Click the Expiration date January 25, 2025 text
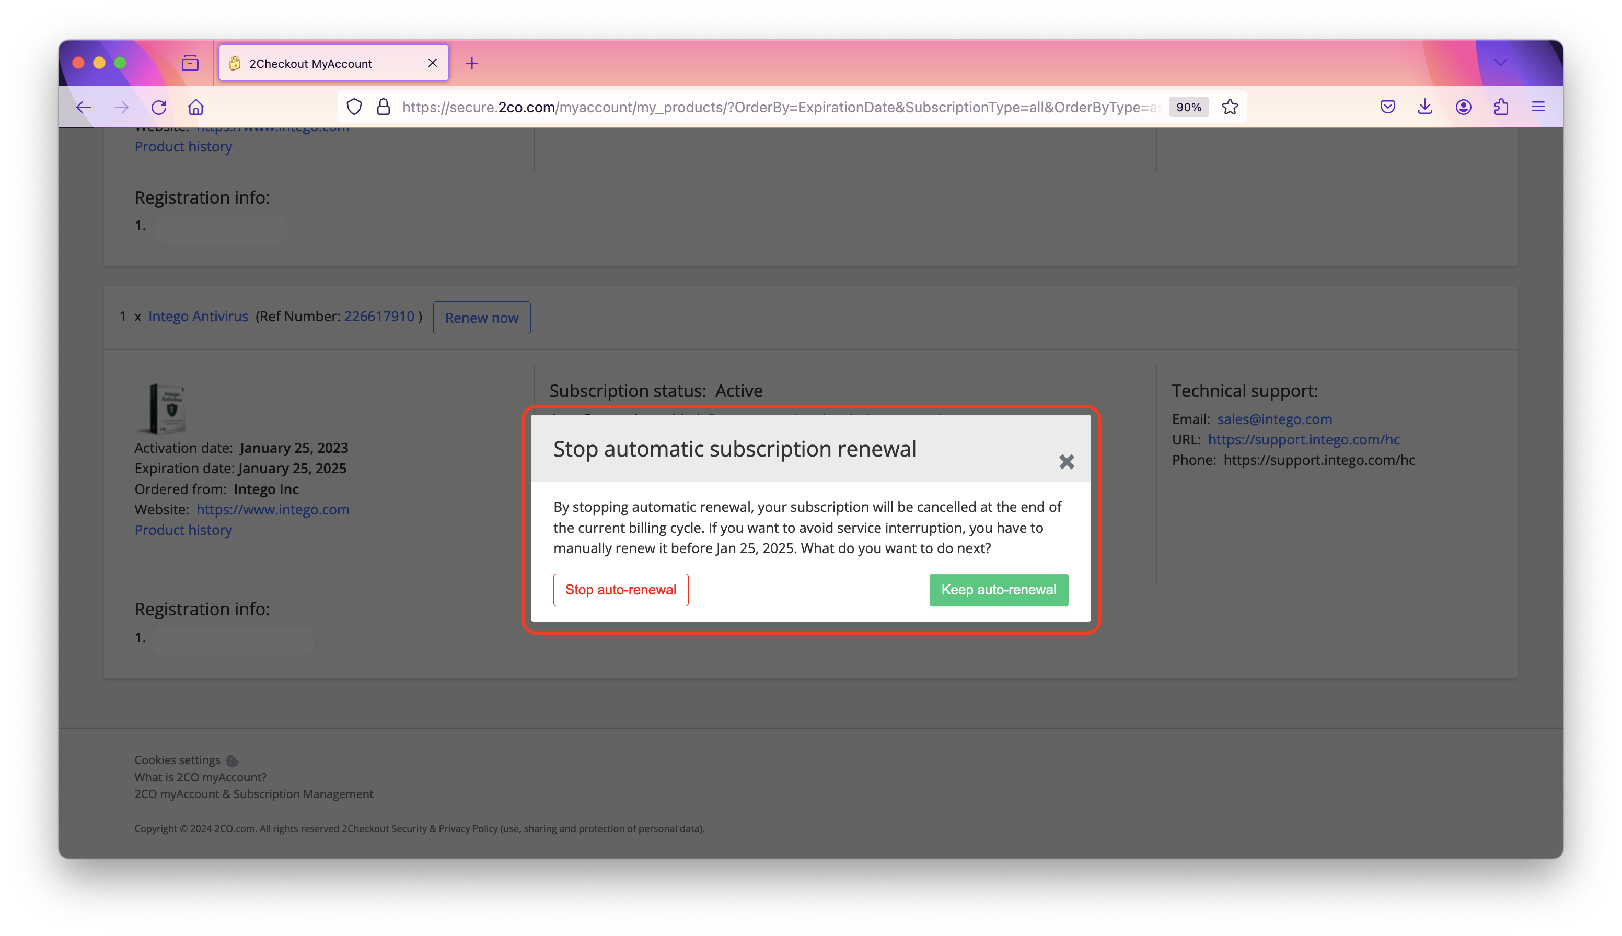 [x=240, y=468]
